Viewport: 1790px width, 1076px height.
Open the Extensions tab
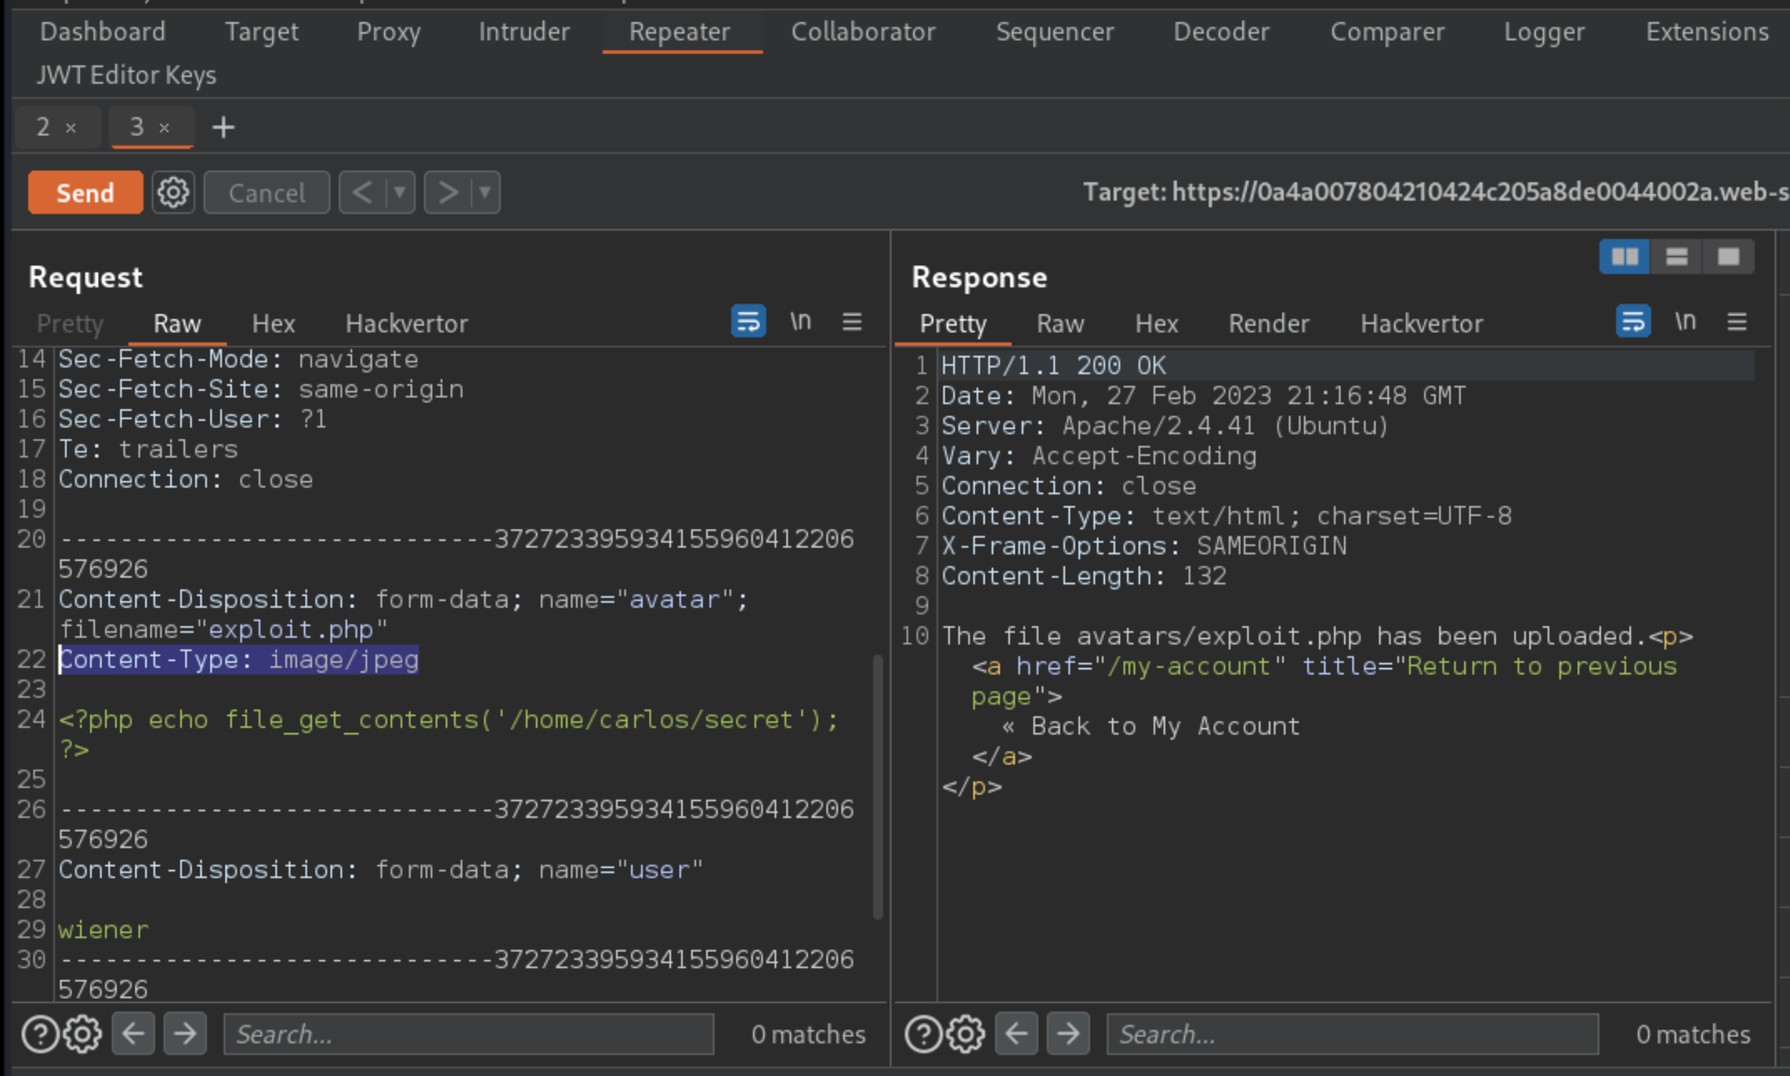(x=1708, y=32)
